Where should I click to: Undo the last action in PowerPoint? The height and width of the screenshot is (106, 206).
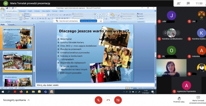[10, 8]
